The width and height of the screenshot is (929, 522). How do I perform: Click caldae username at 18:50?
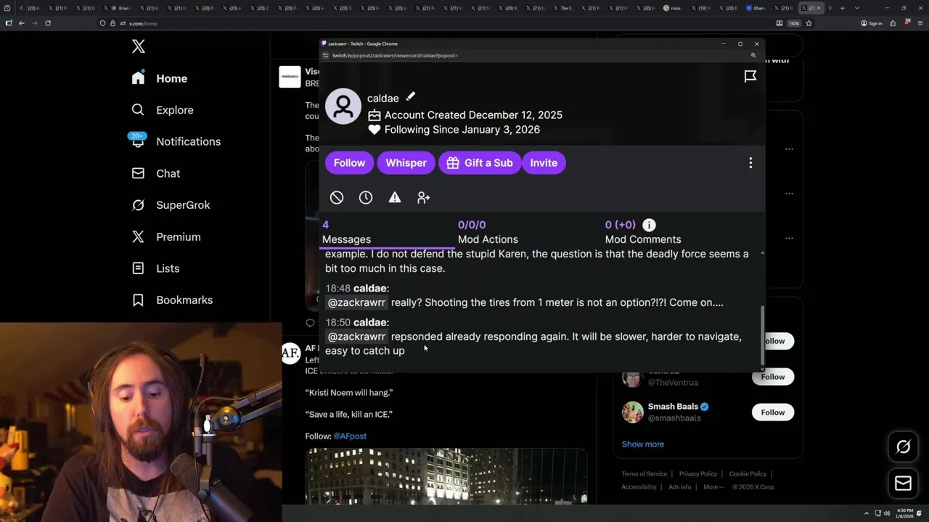tap(369, 322)
